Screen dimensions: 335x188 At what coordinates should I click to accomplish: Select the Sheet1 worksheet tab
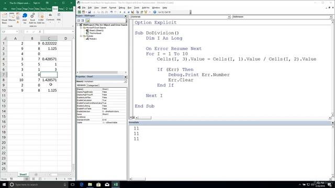(23, 174)
